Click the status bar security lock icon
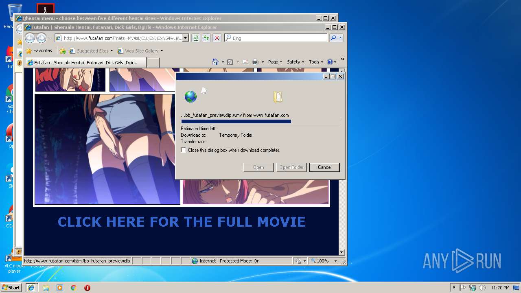Image resolution: width=521 pixels, height=293 pixels. [298, 261]
